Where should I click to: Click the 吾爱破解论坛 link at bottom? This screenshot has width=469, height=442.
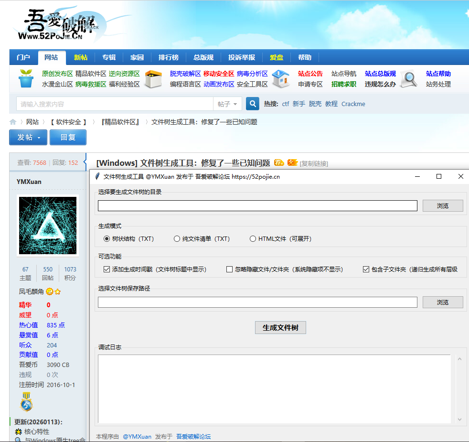(x=193, y=437)
